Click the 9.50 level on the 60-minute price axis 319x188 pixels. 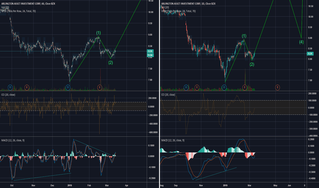150,23
